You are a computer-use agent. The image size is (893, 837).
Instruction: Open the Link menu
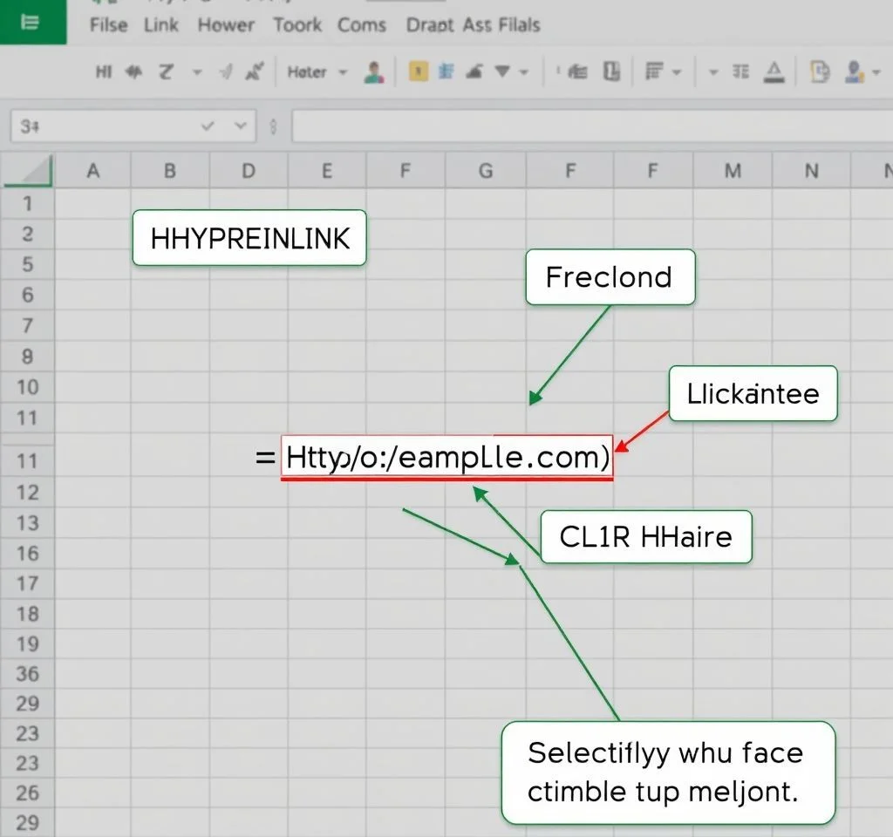[161, 24]
